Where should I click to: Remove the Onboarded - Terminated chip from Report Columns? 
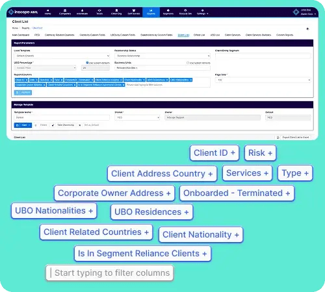(92, 80)
